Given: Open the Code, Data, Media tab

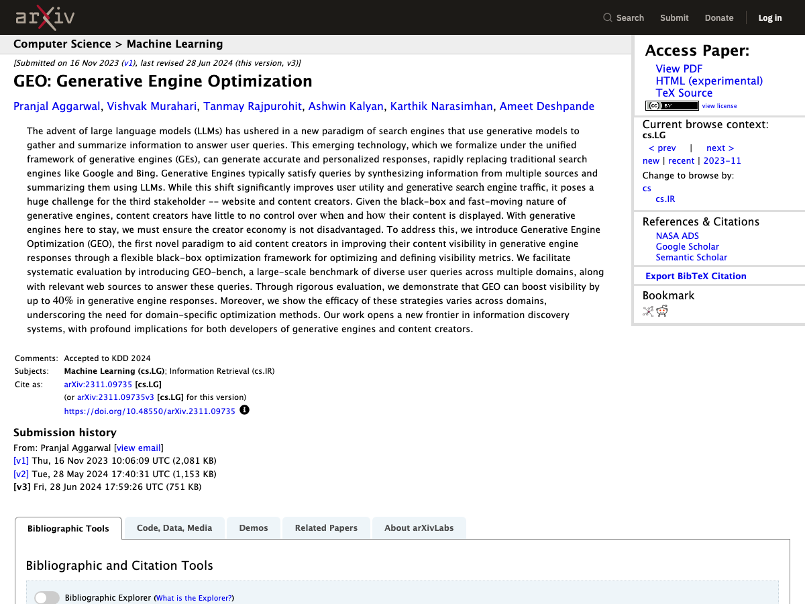Looking at the screenshot, I should point(174,527).
